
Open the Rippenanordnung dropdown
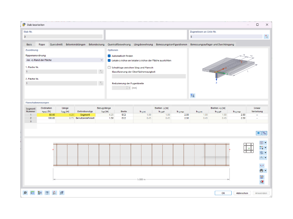tap(64, 60)
